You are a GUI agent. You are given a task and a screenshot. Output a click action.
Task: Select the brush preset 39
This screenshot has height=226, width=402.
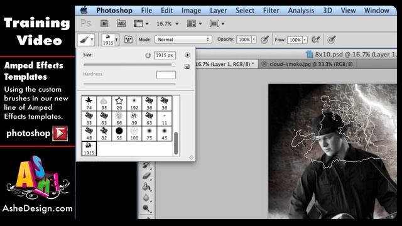coord(134,119)
